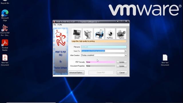Image resolution: width=183 pixels, height=103 pixels.
Task: Select the PrePress quality profile icon
Action: click(110, 34)
